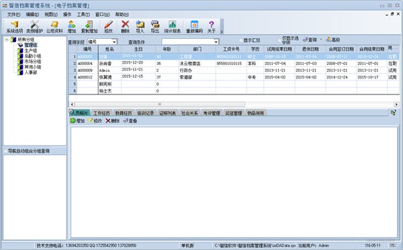Collapse the 所有分组 tree node
The image size is (403, 250).
point(7,40)
